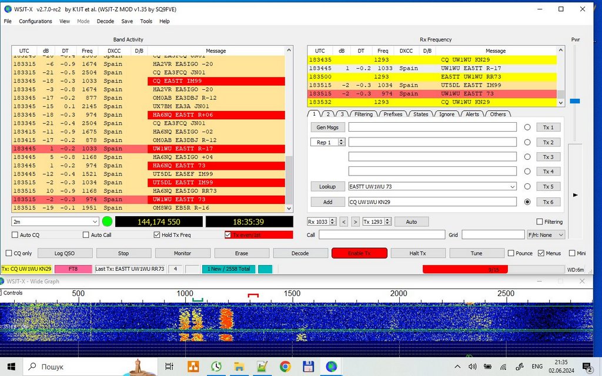The width and height of the screenshot is (602, 376).
Task: Show hidden system tray icons
Action: tap(457, 367)
